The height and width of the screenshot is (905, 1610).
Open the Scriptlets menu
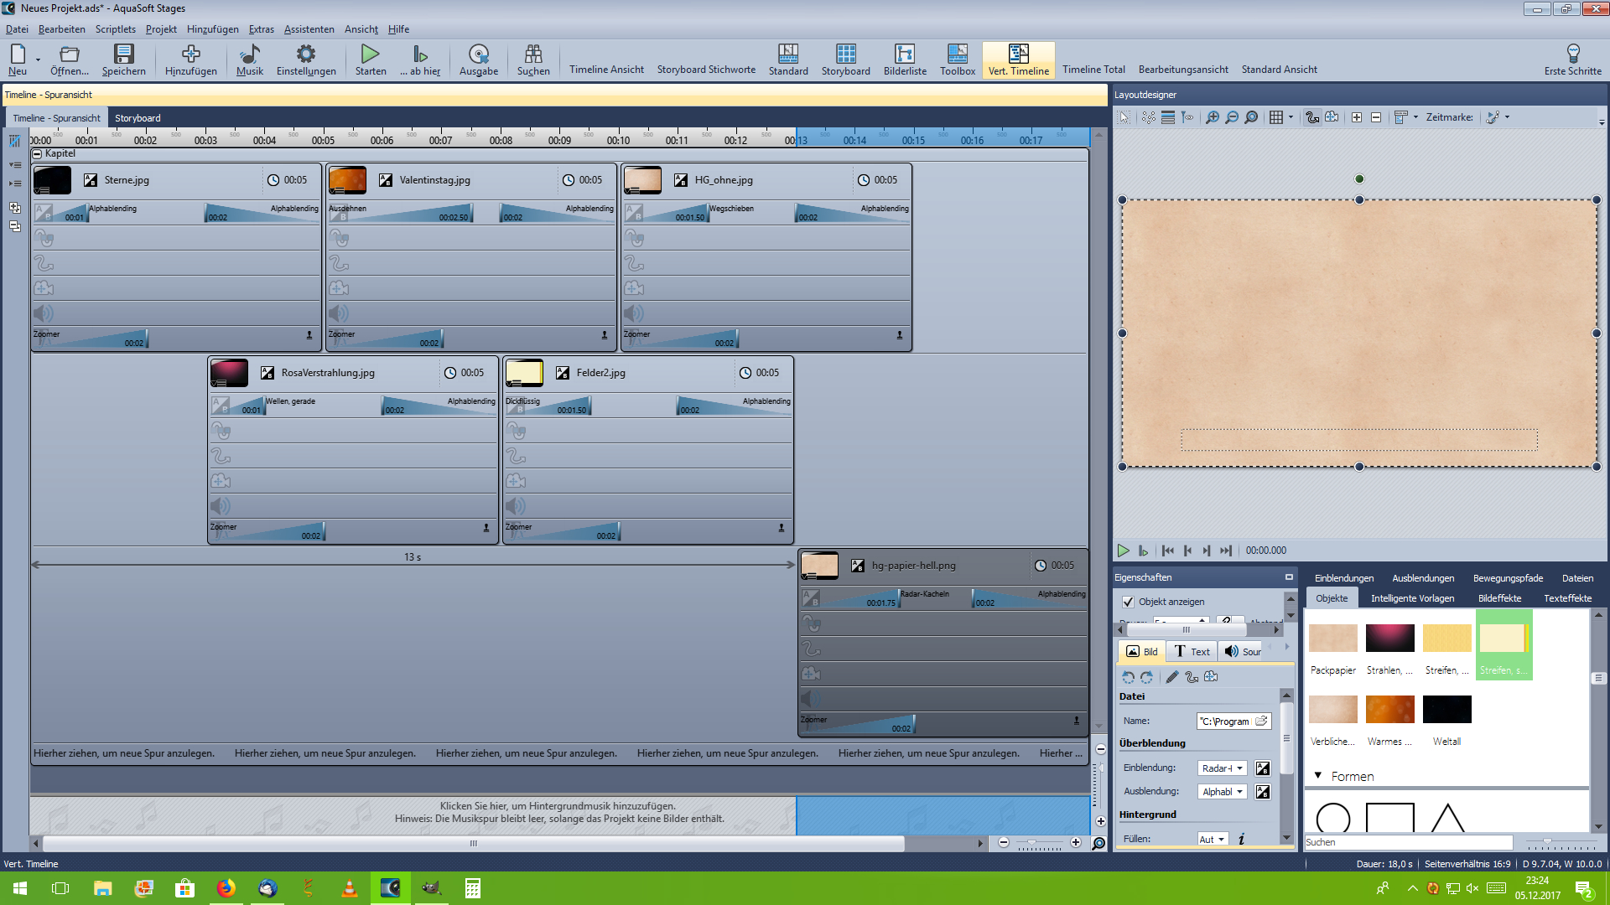tap(115, 29)
